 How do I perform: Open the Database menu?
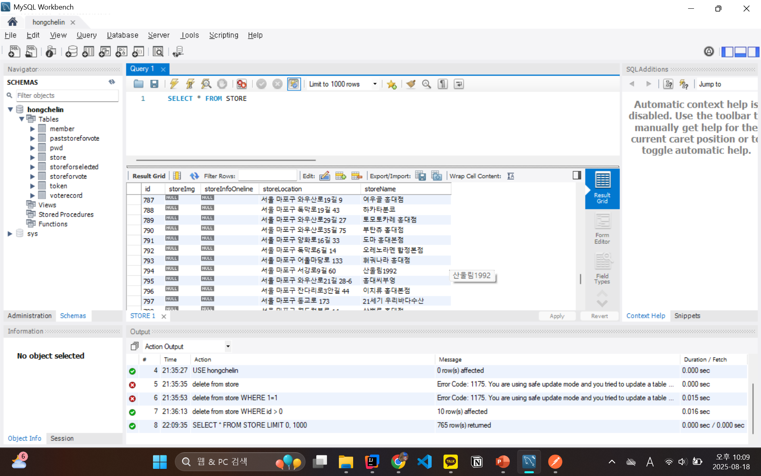pyautogui.click(x=122, y=35)
